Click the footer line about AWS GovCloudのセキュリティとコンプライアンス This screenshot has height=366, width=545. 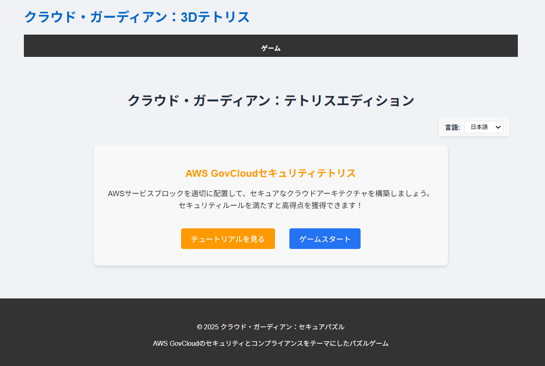tap(271, 343)
